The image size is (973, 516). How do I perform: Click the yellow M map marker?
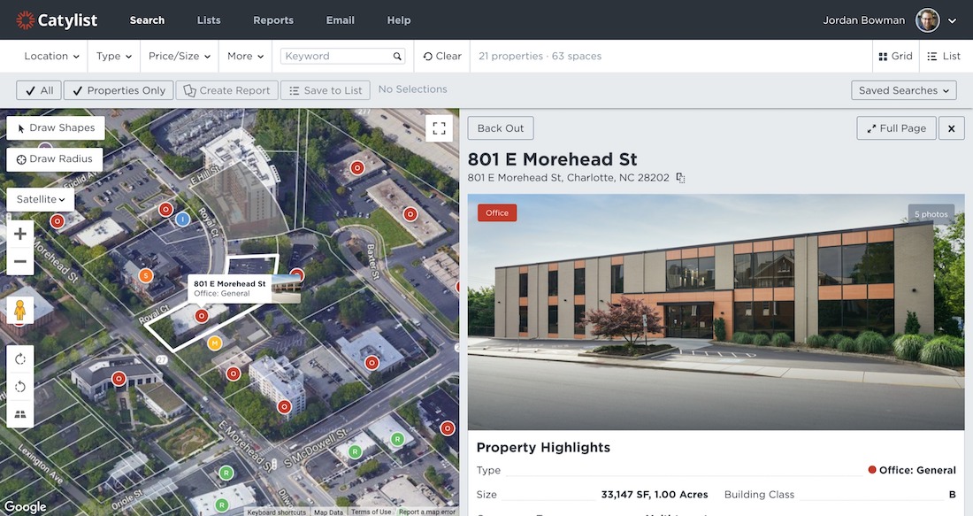pos(215,343)
